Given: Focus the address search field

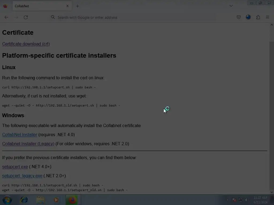Looking at the screenshot, I should 133,17.
